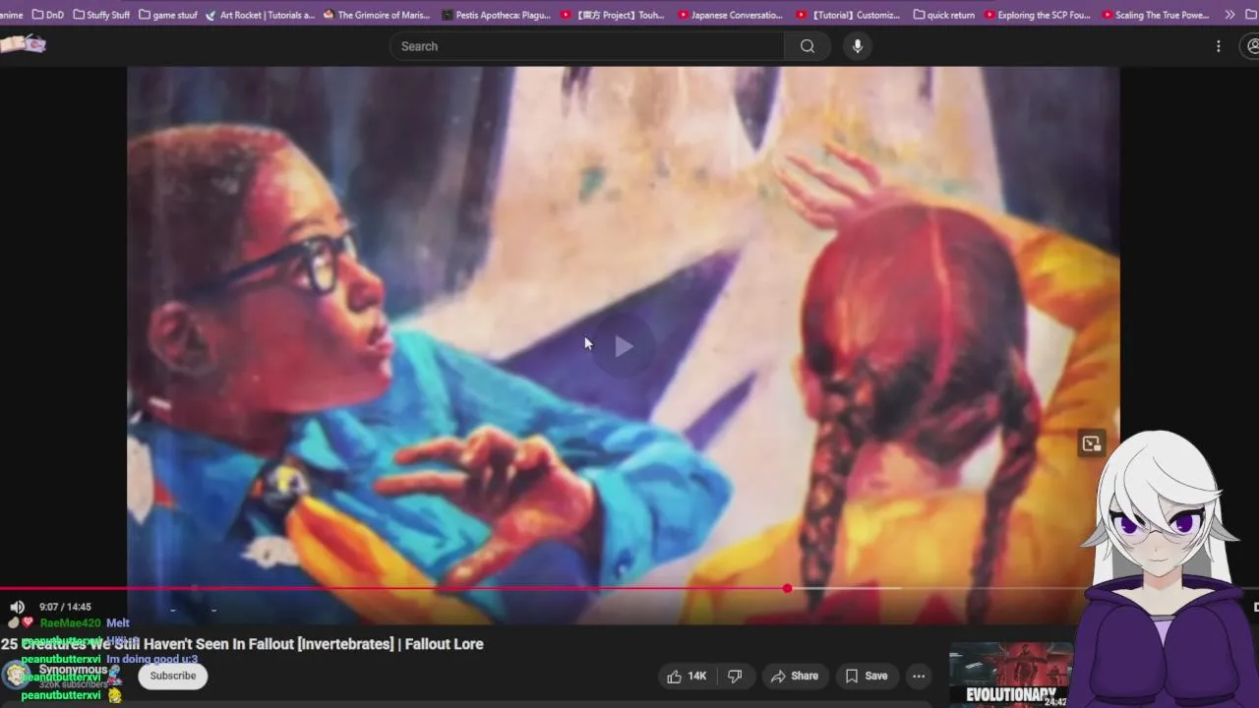Viewport: 1259px width, 708px height.
Task: Expand hidden bookmarks double chevron
Action: pos(1229,15)
